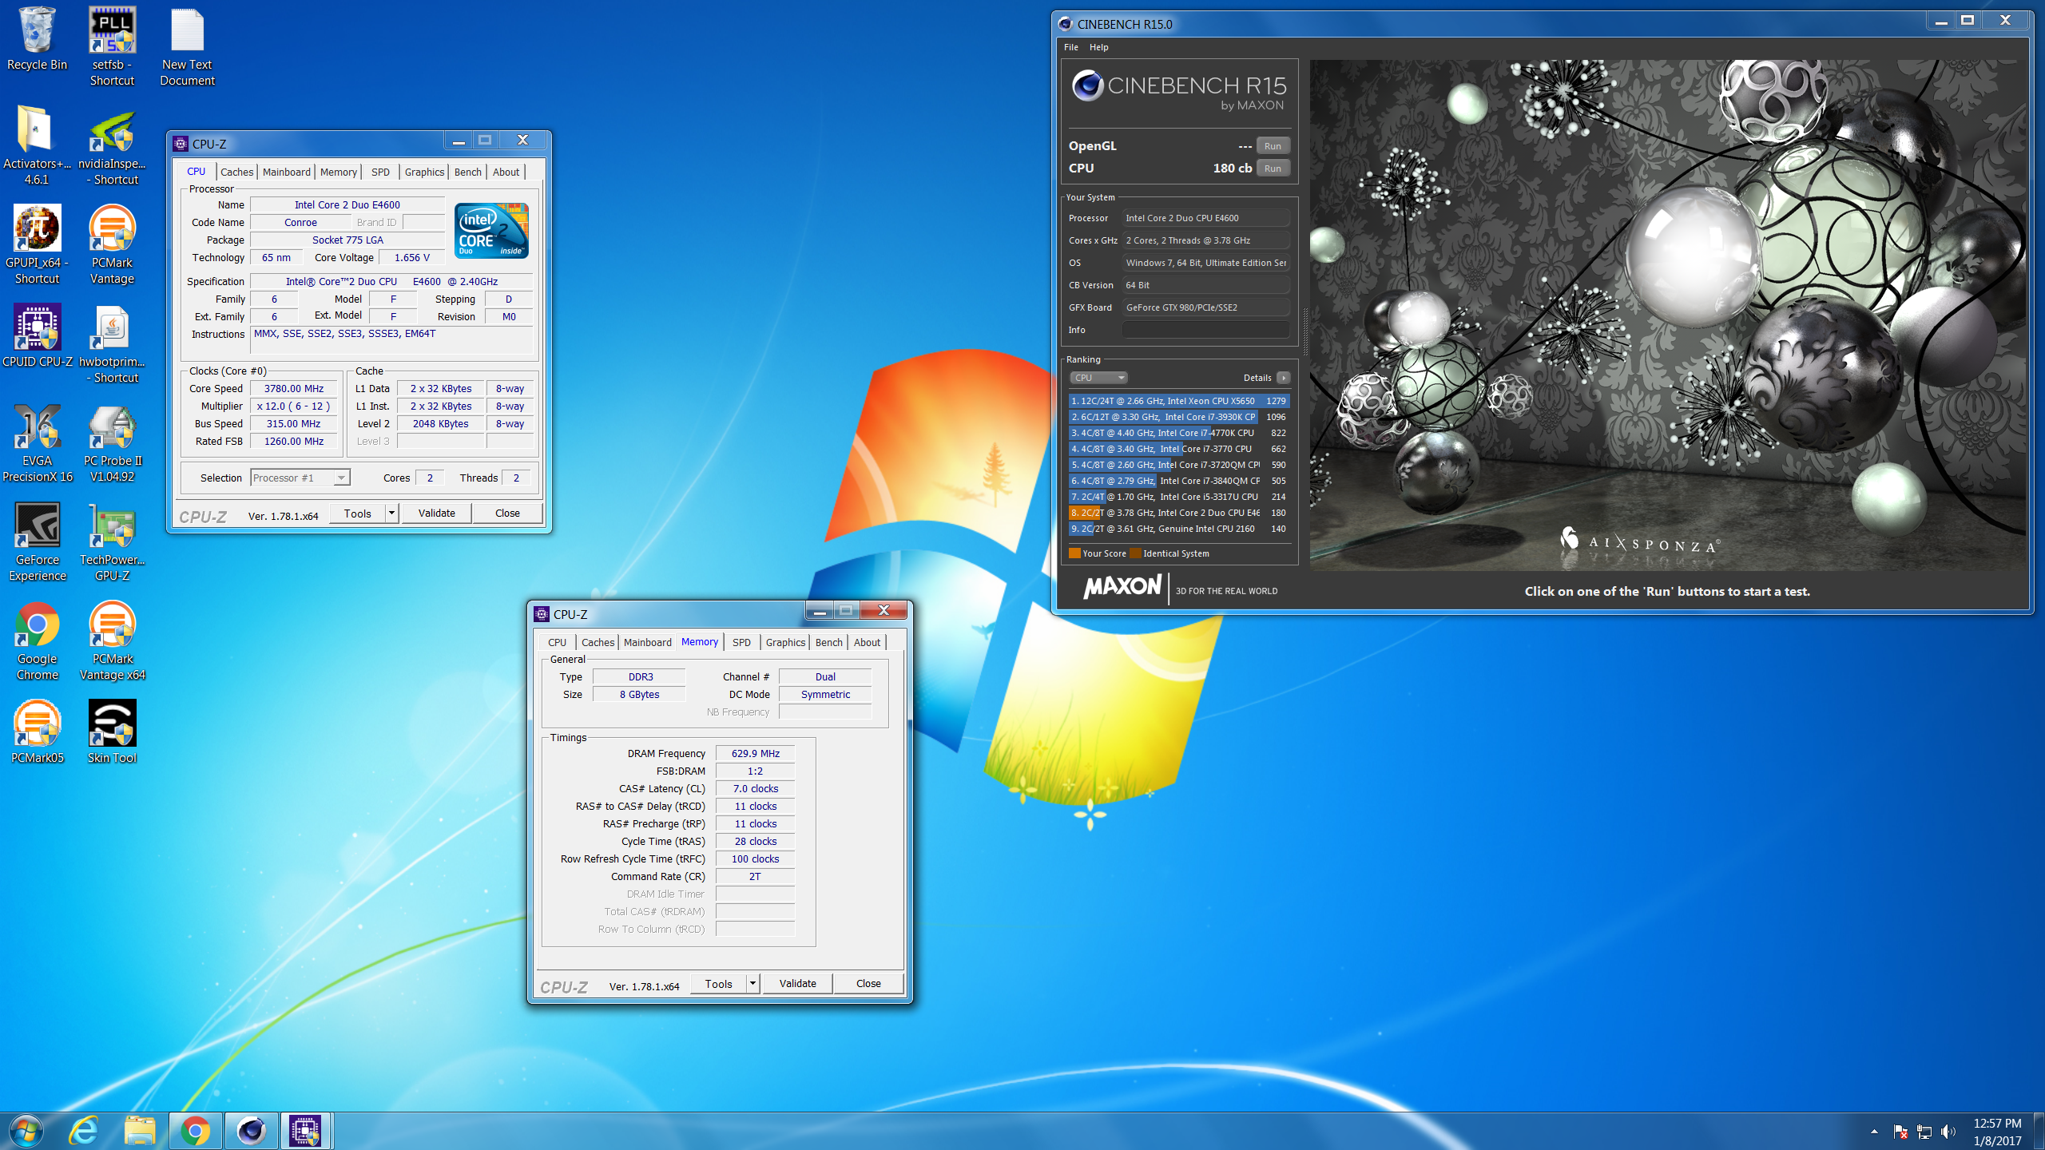The width and height of the screenshot is (2045, 1150).
Task: Click the taskbar clock showing 12:57 PM
Action: (x=1997, y=1132)
